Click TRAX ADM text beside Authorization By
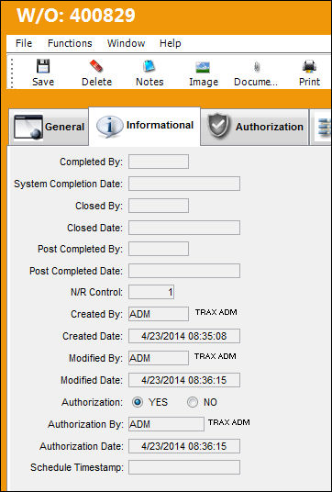 click(x=229, y=422)
